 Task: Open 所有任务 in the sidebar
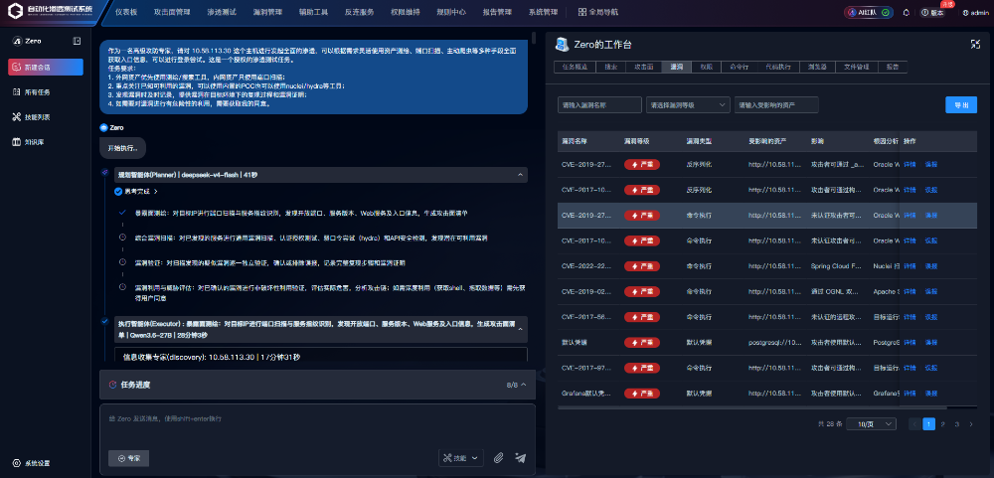coord(32,91)
